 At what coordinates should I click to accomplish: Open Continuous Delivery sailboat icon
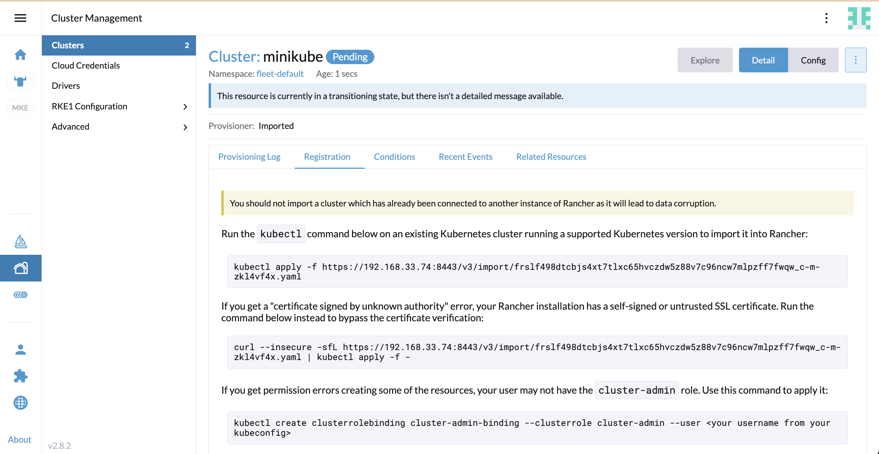coord(21,241)
